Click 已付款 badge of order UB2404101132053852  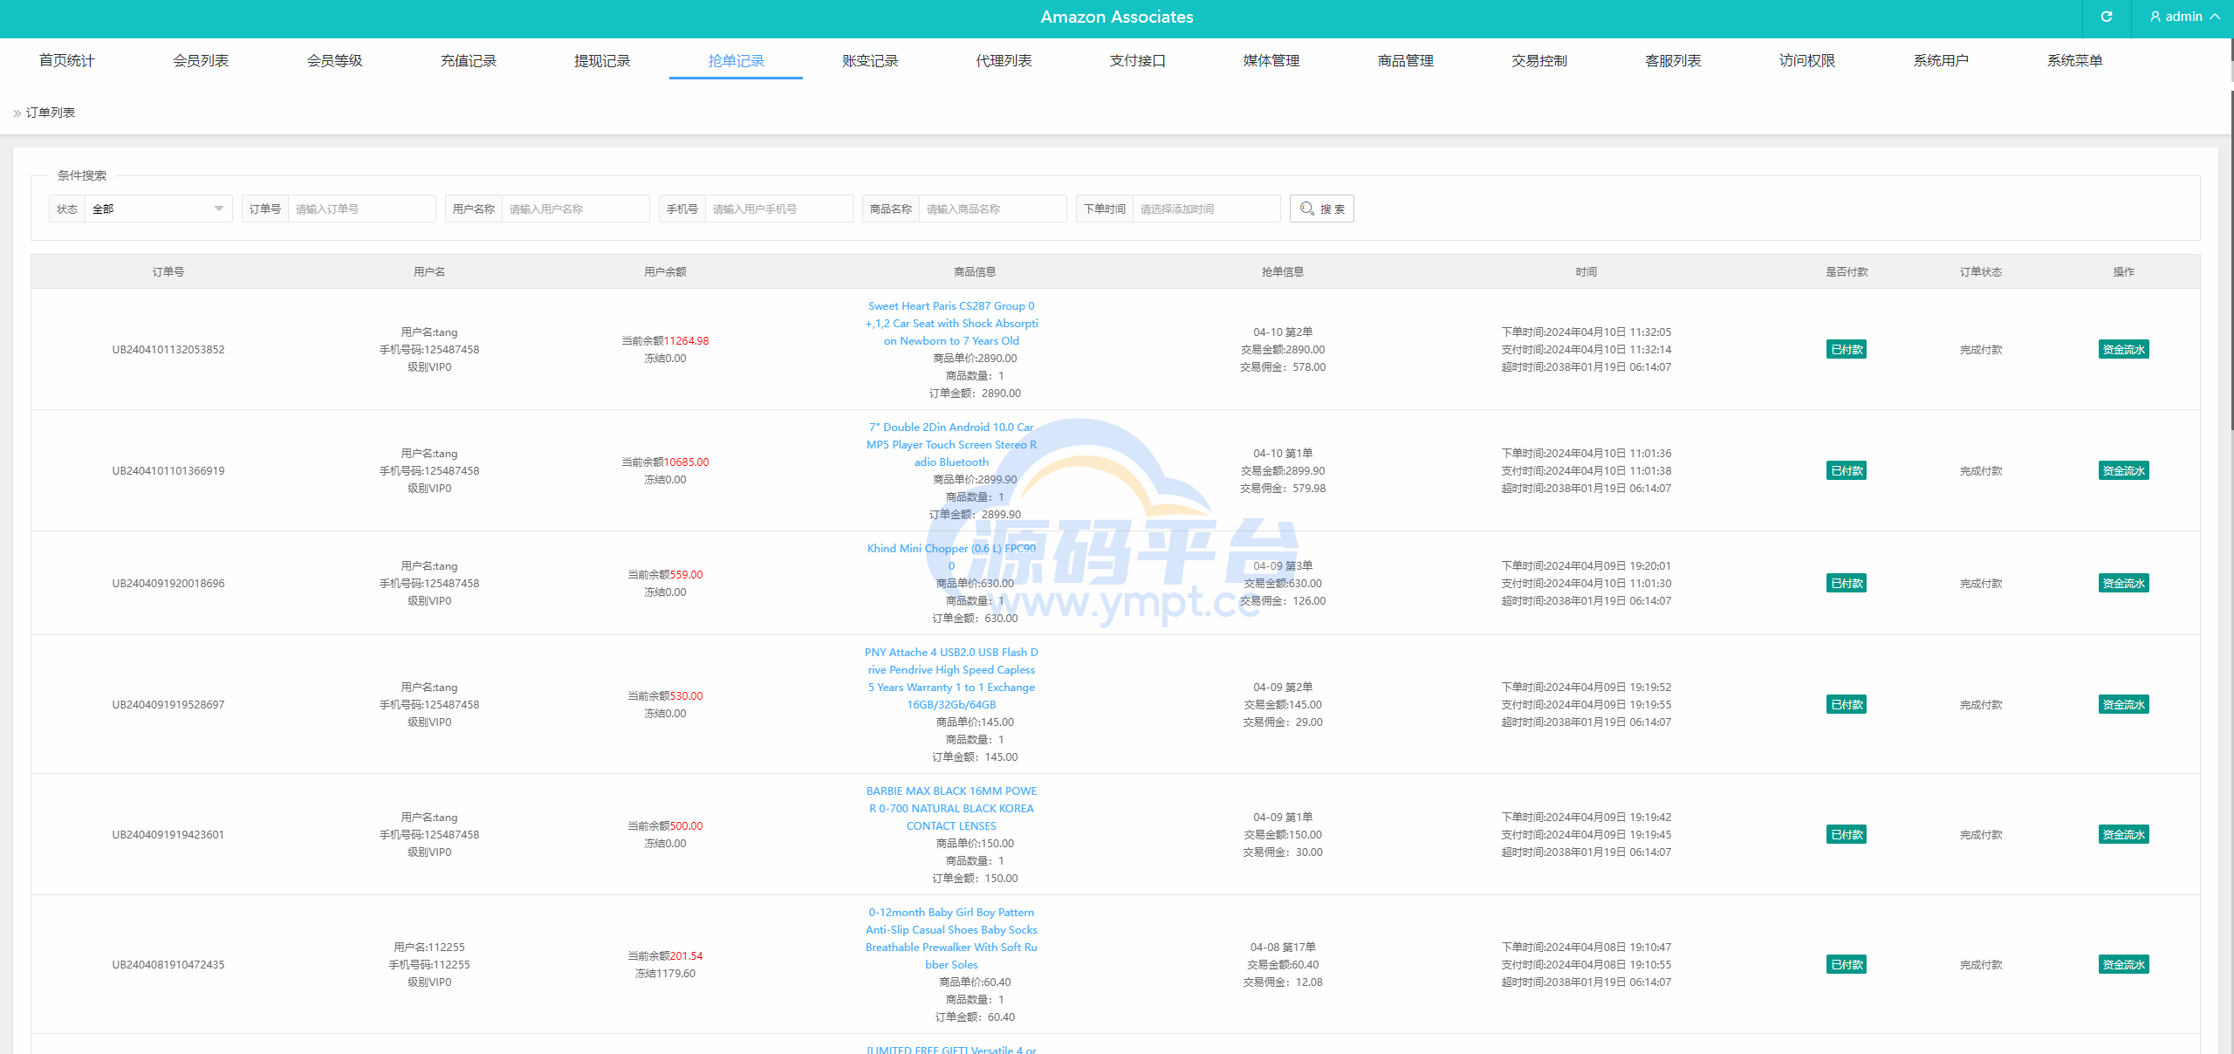coord(1847,349)
